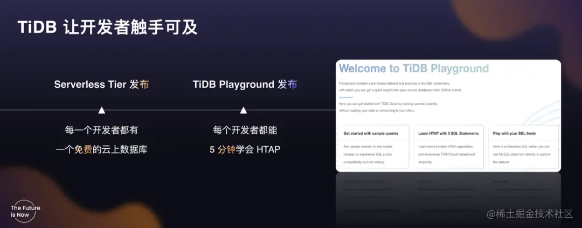582x228 pixels.
Task: Click the triangle marker under Serverless Tier 发布
Action: click(101, 110)
